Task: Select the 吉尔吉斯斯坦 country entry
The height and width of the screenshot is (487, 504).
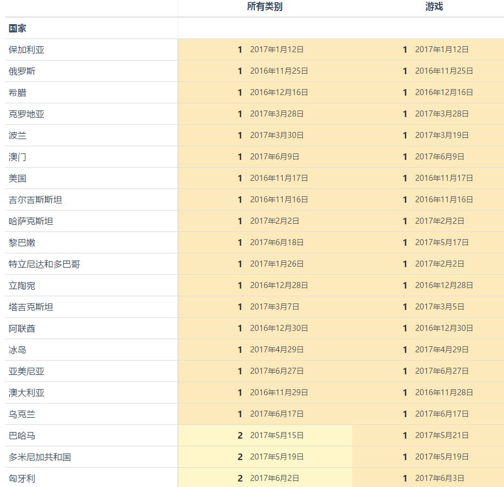Action: tap(34, 200)
